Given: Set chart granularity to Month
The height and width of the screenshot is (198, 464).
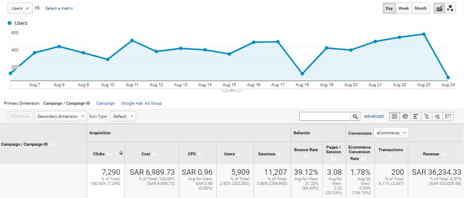Looking at the screenshot, I should (x=420, y=8).
